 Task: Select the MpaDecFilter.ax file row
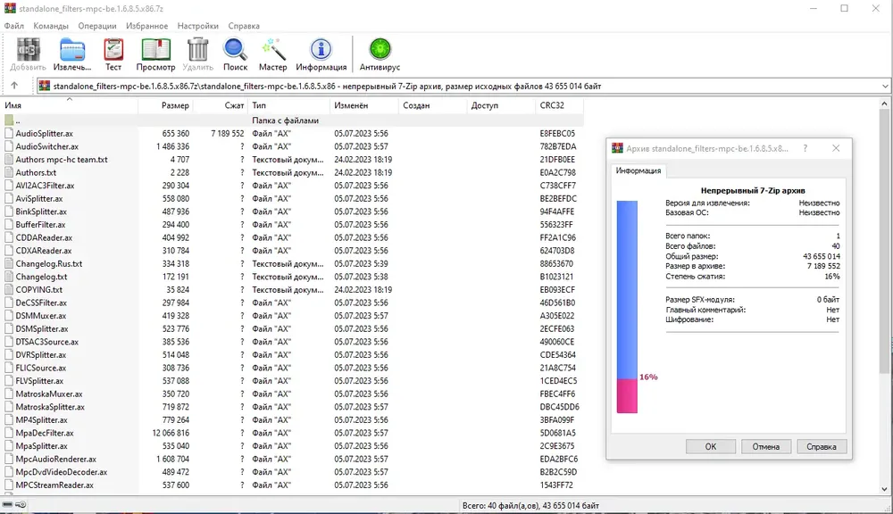click(x=292, y=433)
